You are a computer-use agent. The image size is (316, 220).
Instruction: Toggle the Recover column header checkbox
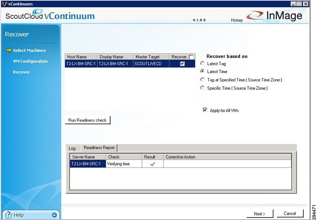(191, 57)
